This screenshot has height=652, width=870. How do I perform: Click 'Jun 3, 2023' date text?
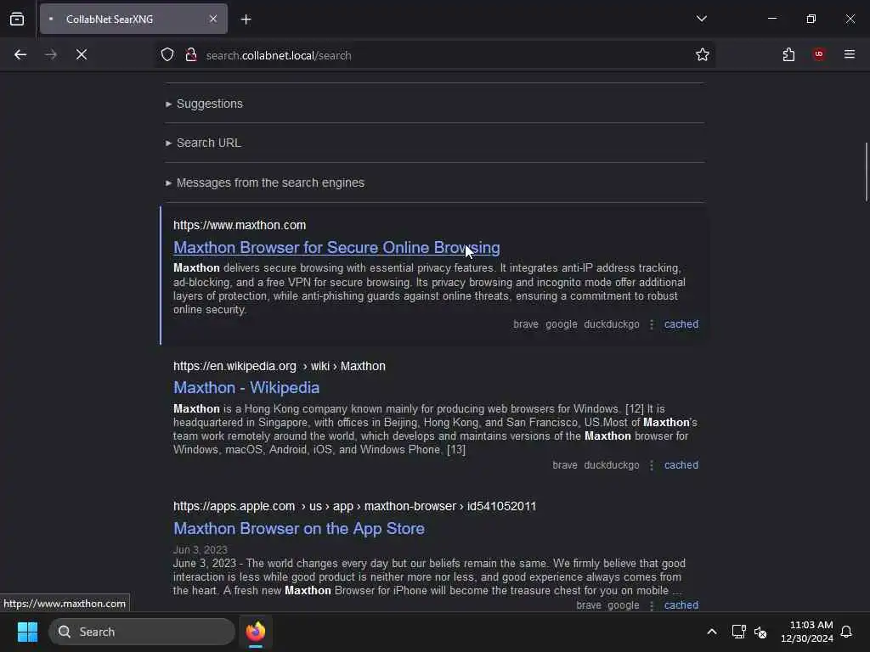point(201,549)
